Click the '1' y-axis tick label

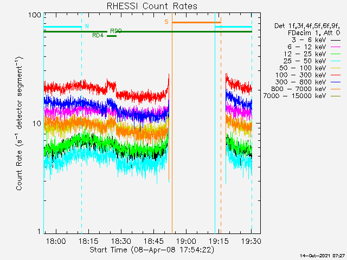click(39, 231)
